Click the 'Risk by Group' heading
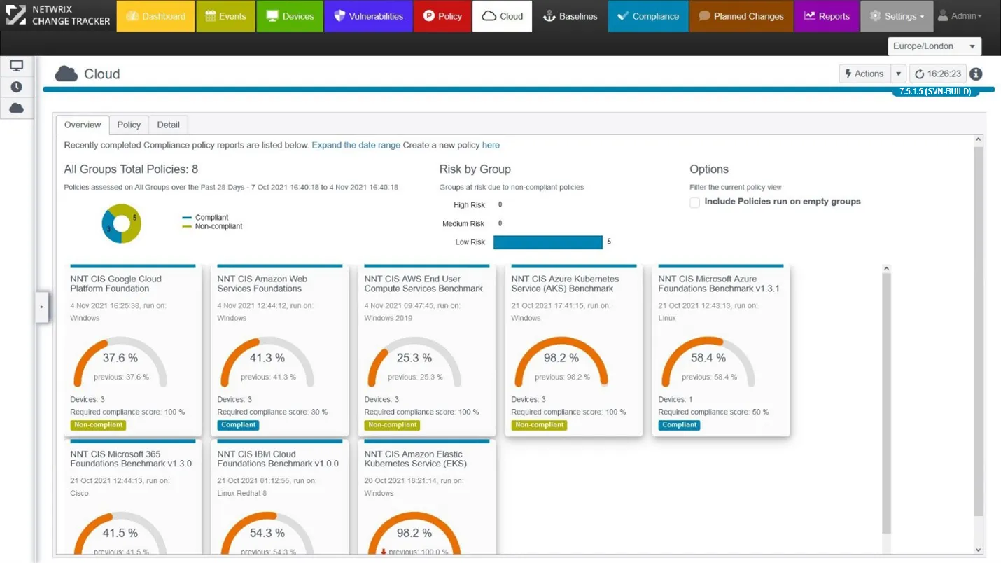This screenshot has width=1001, height=563. point(475,169)
